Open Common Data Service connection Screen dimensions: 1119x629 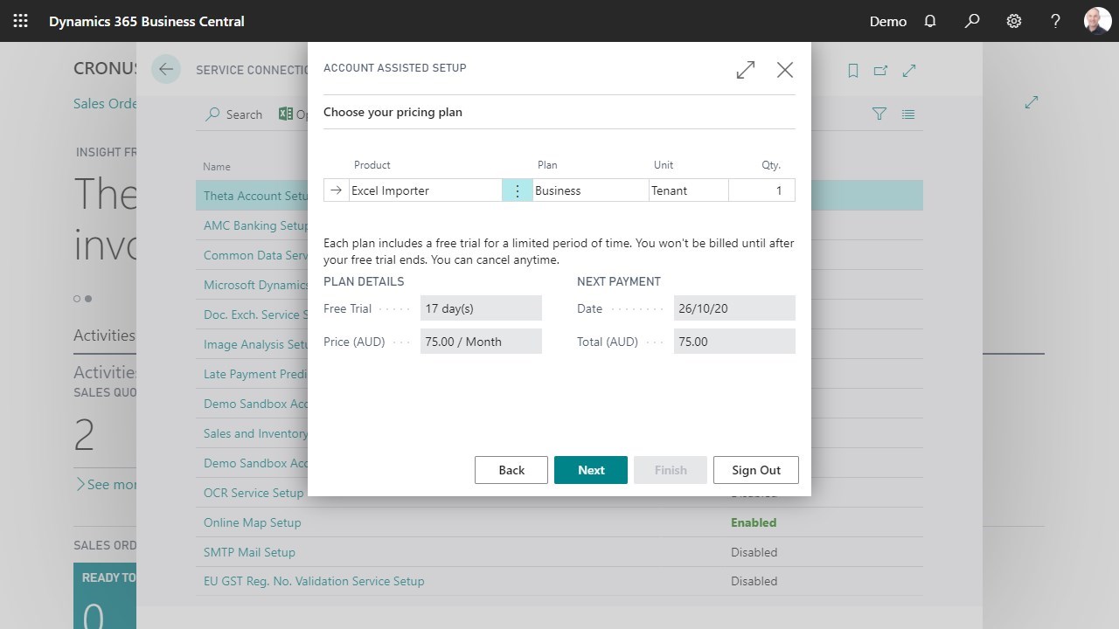click(255, 255)
